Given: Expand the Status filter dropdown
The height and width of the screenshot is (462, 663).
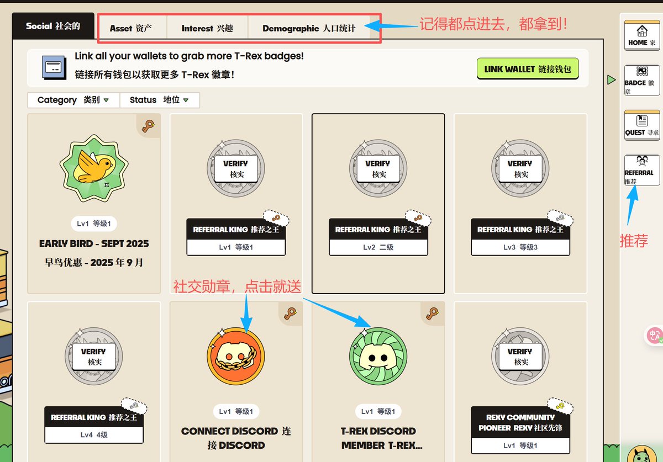Looking at the screenshot, I should coord(159,100).
